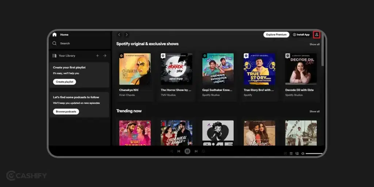Click Browse podcasts button
The height and width of the screenshot is (187, 374).
pyautogui.click(x=66, y=112)
